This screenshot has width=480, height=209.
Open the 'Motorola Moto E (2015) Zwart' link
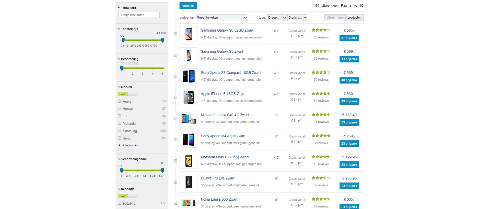225,157
